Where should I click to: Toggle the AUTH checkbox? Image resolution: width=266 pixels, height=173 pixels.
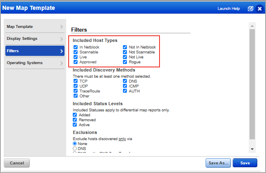tap(125, 91)
